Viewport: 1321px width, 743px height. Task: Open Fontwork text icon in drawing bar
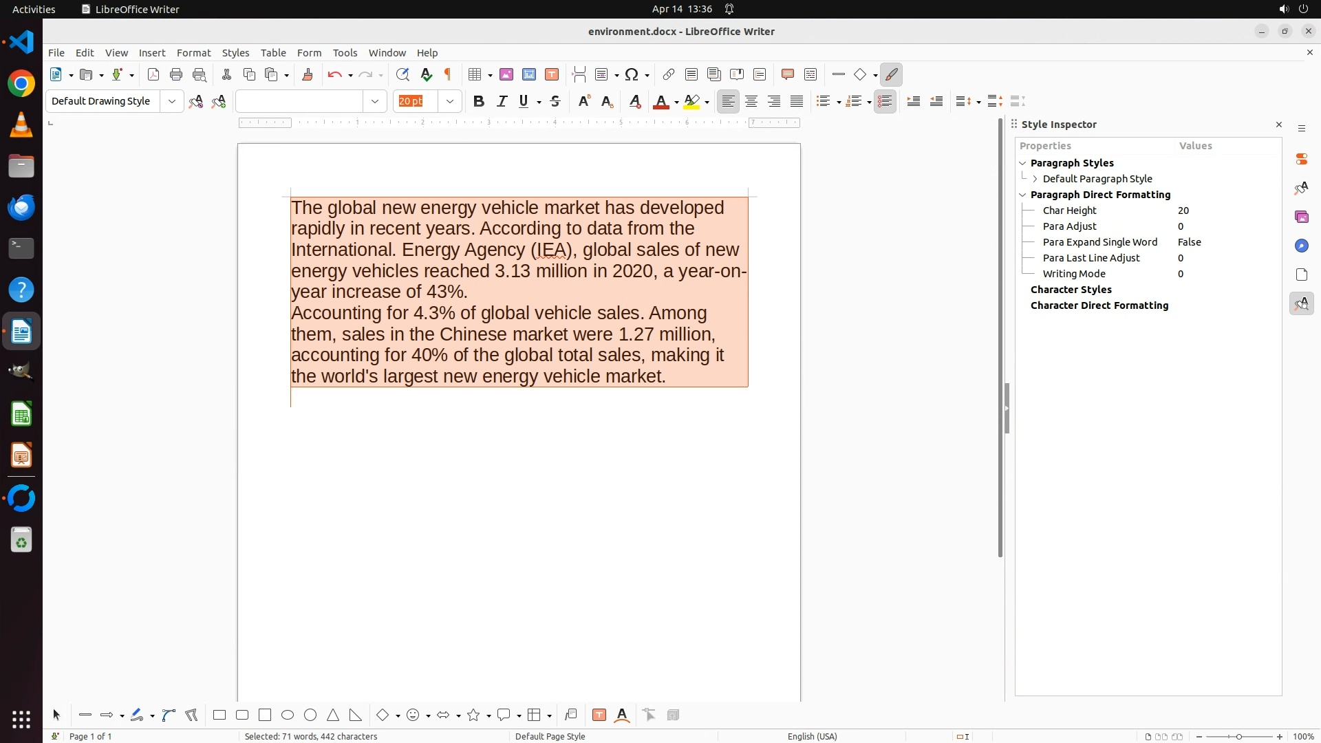click(622, 715)
